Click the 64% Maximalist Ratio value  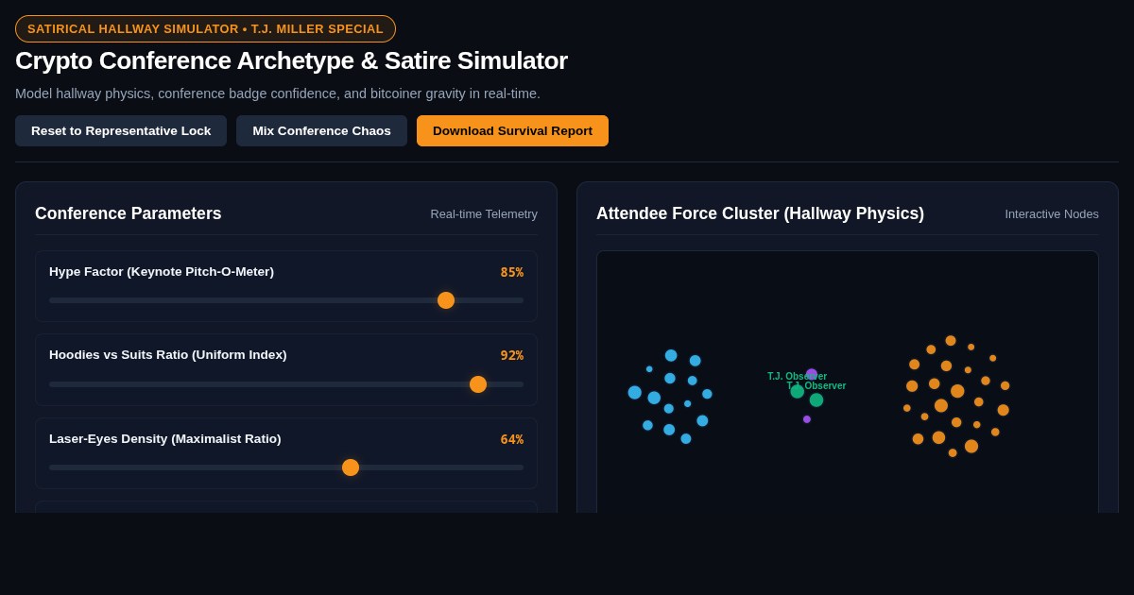tap(511, 439)
